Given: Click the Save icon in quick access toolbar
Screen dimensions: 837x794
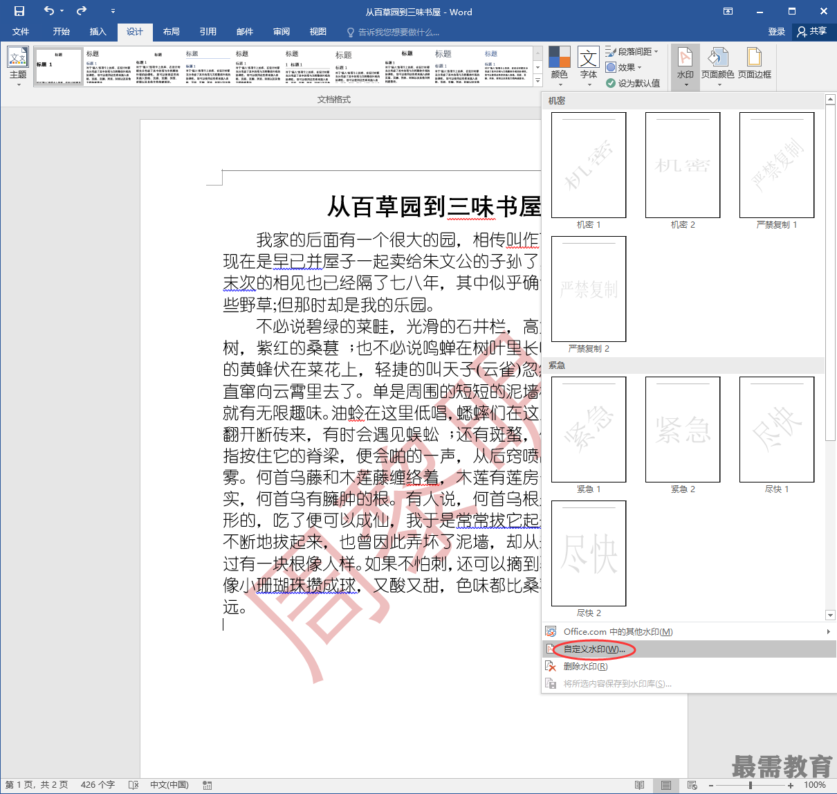Looking at the screenshot, I should (19, 11).
